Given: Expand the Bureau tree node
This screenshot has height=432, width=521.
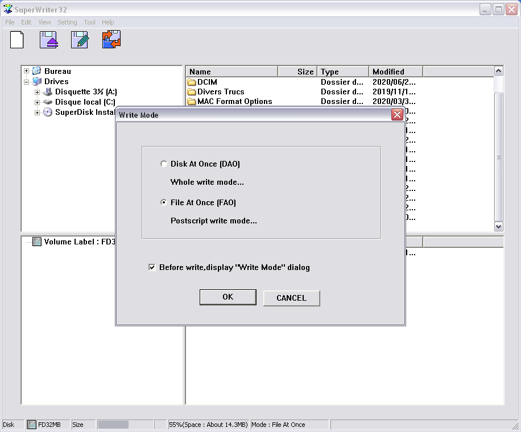Looking at the screenshot, I should coord(26,71).
